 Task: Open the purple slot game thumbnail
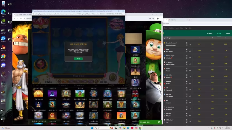pyautogui.click(x=52, y=94)
